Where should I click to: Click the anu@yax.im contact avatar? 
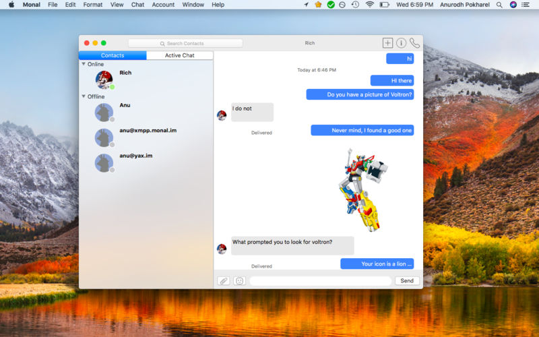(x=104, y=162)
